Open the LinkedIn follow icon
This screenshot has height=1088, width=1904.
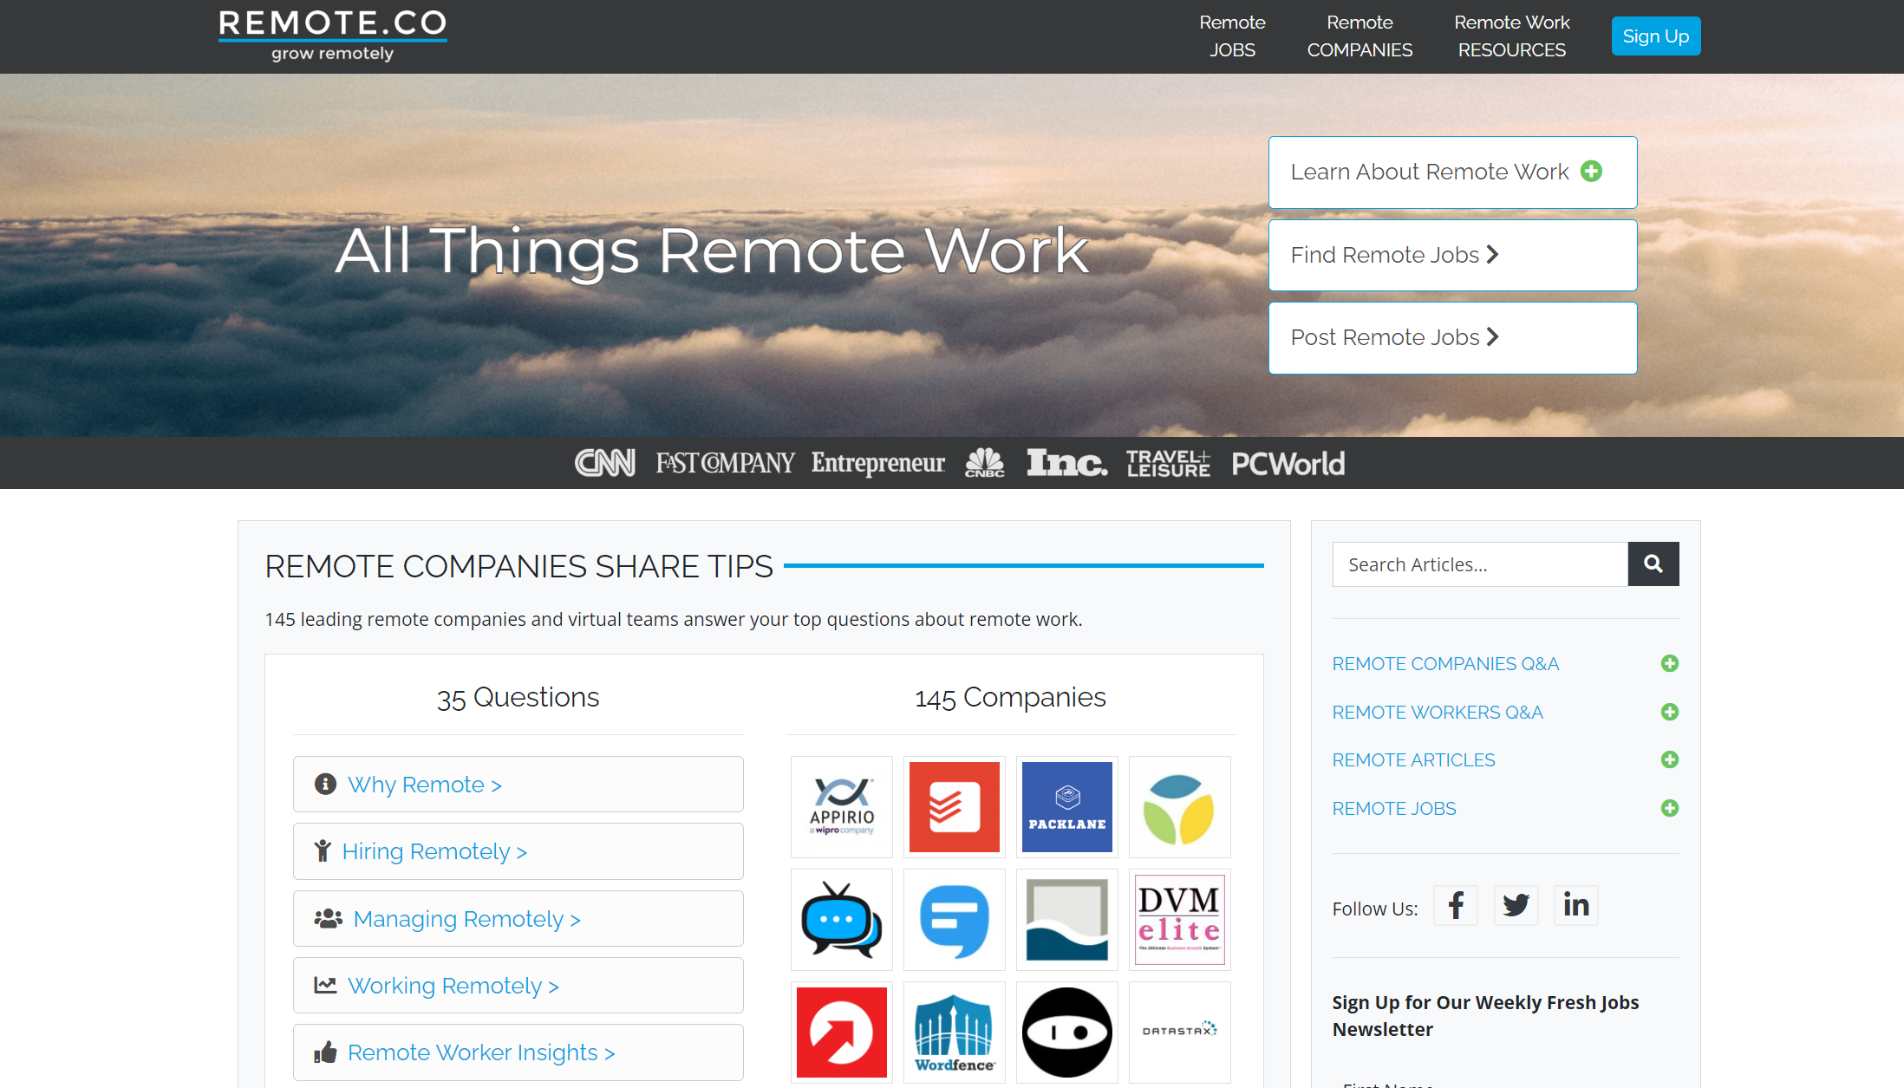tap(1575, 906)
